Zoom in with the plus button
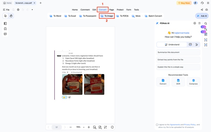211x132 pixels. (x=89, y=127)
